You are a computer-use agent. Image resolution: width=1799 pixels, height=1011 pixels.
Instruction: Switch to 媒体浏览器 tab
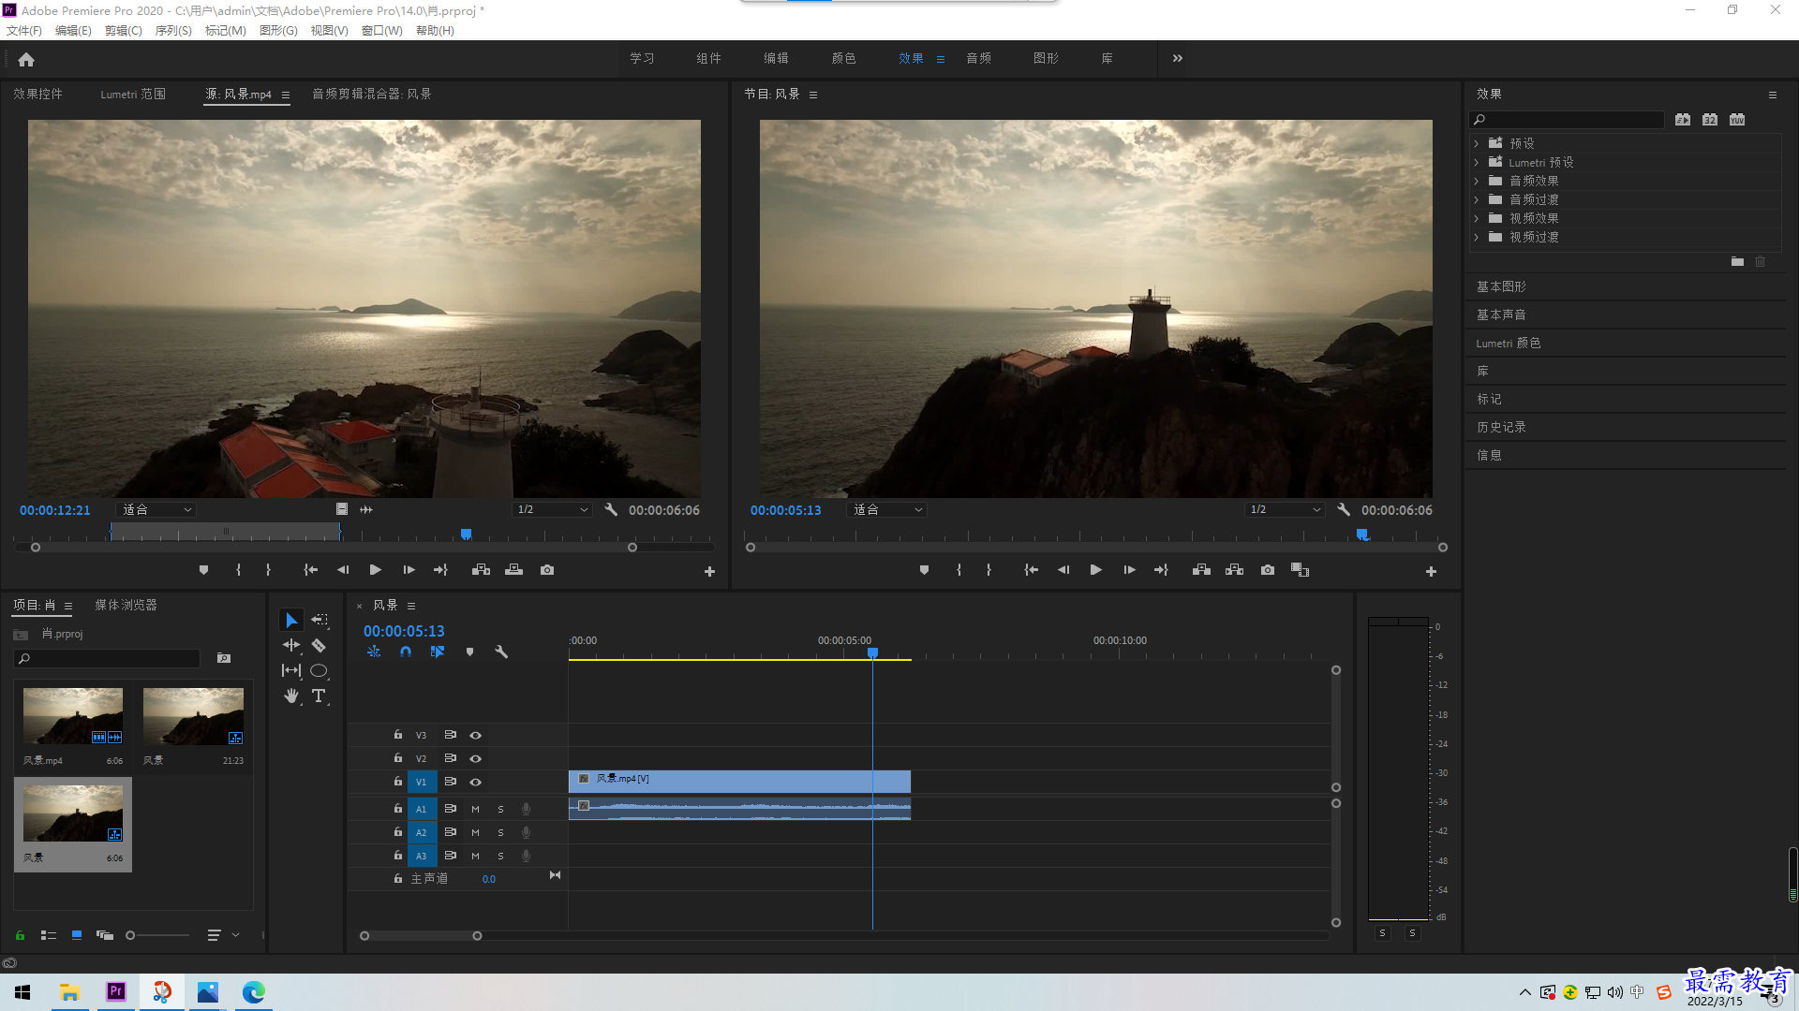tap(126, 605)
